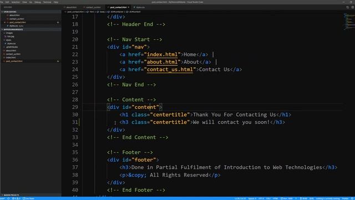Open about.html in the project tree
The width and height of the screenshot is (355, 200).
(x=11, y=51)
